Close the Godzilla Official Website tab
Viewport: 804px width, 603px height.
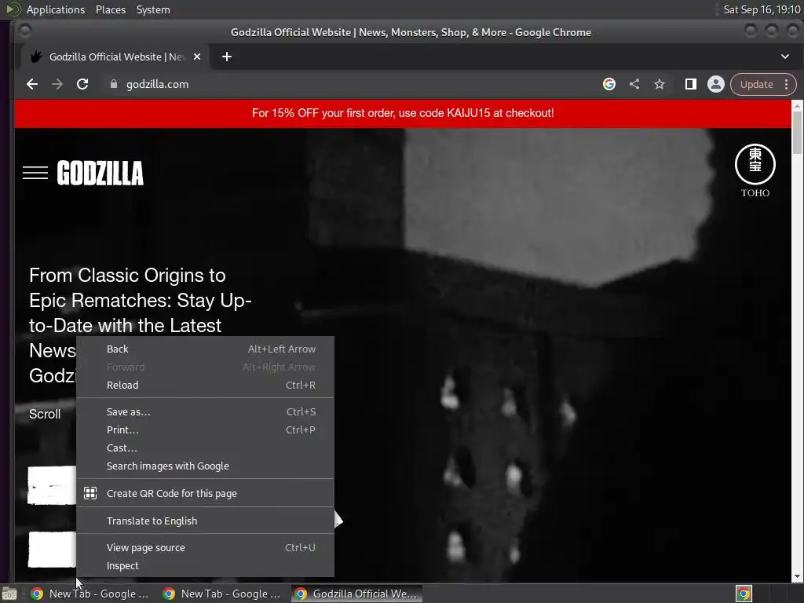point(197,57)
